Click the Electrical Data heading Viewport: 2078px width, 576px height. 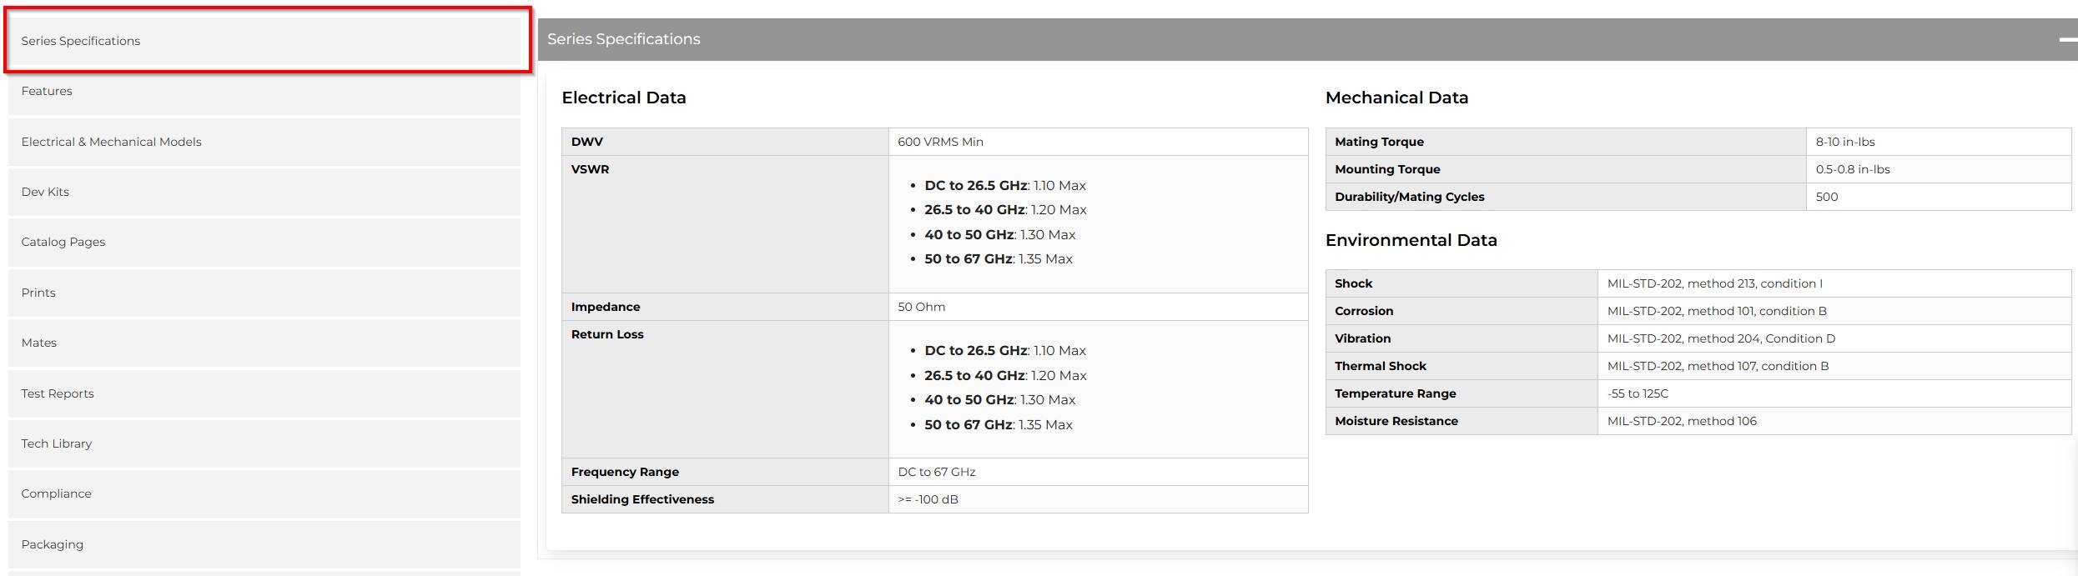(x=624, y=98)
